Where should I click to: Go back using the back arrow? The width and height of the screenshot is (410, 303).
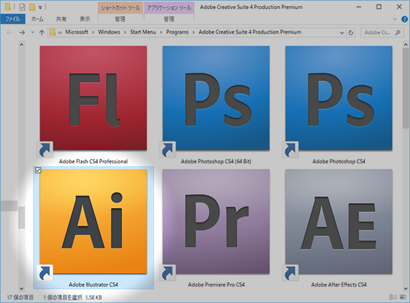tap(9, 32)
